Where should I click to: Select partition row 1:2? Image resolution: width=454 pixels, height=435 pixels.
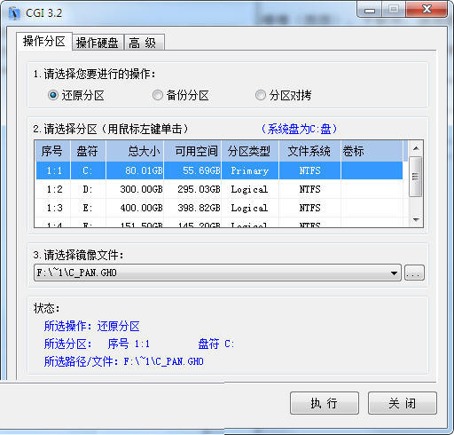point(219,189)
